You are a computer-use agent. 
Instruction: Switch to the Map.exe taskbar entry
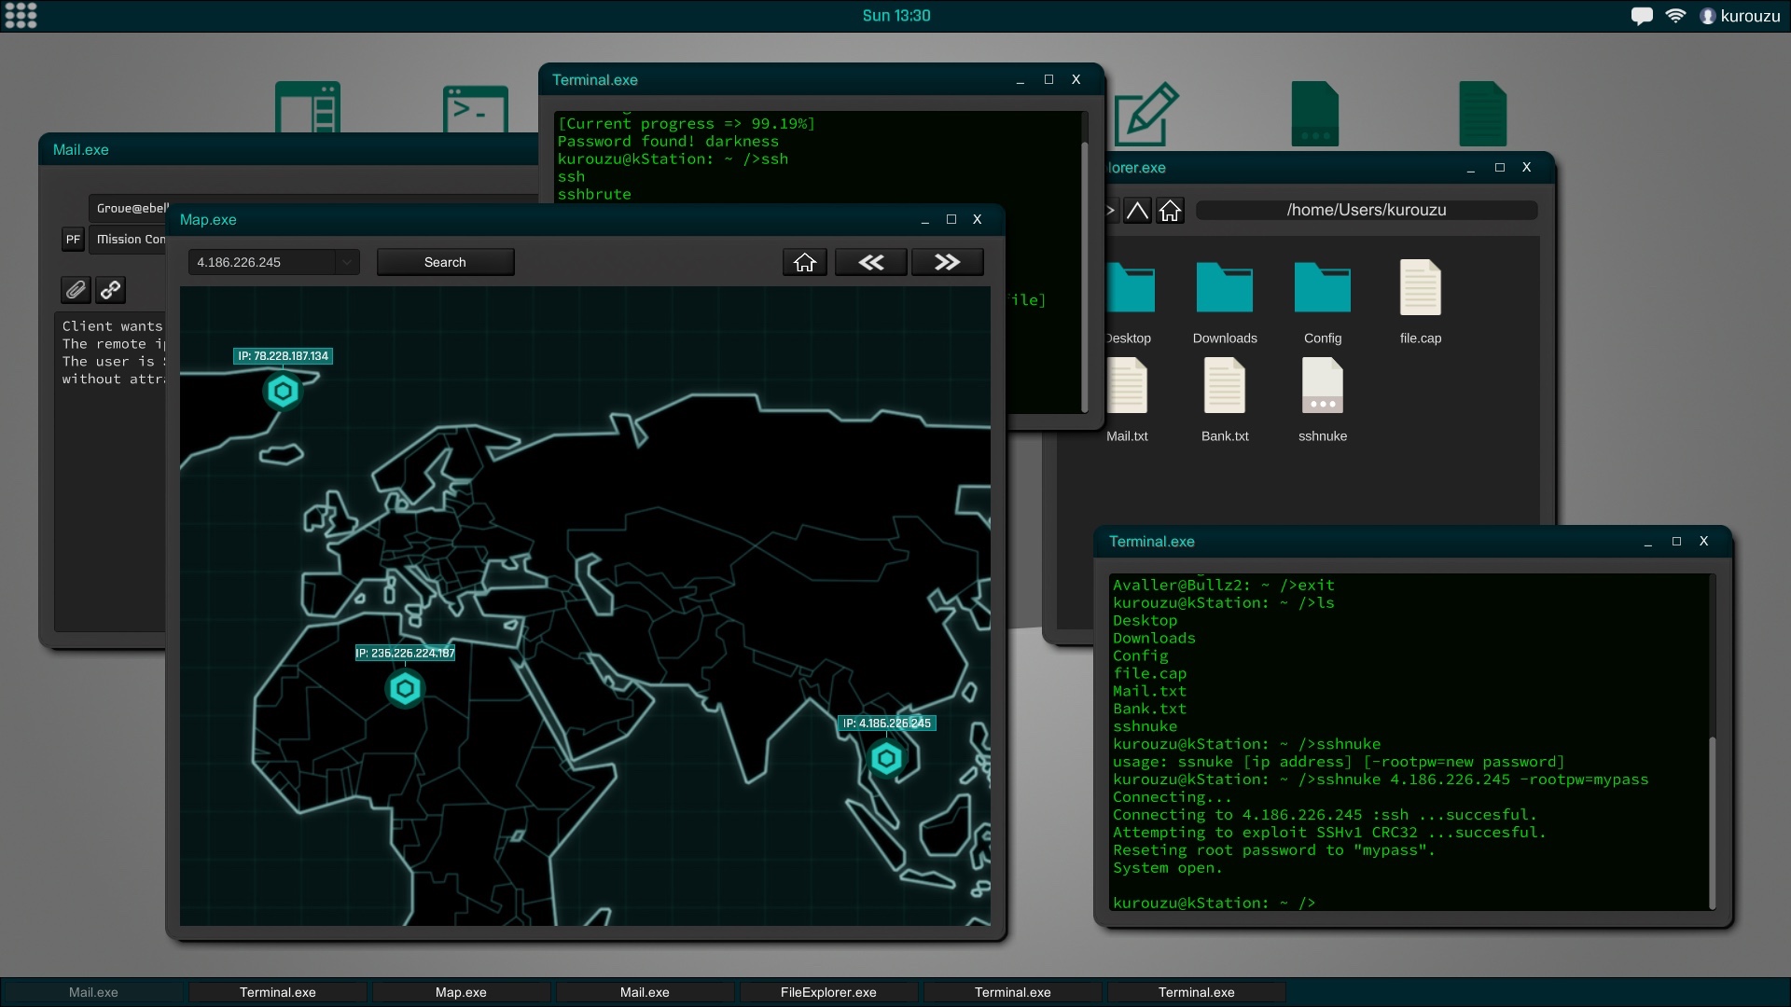coord(460,992)
